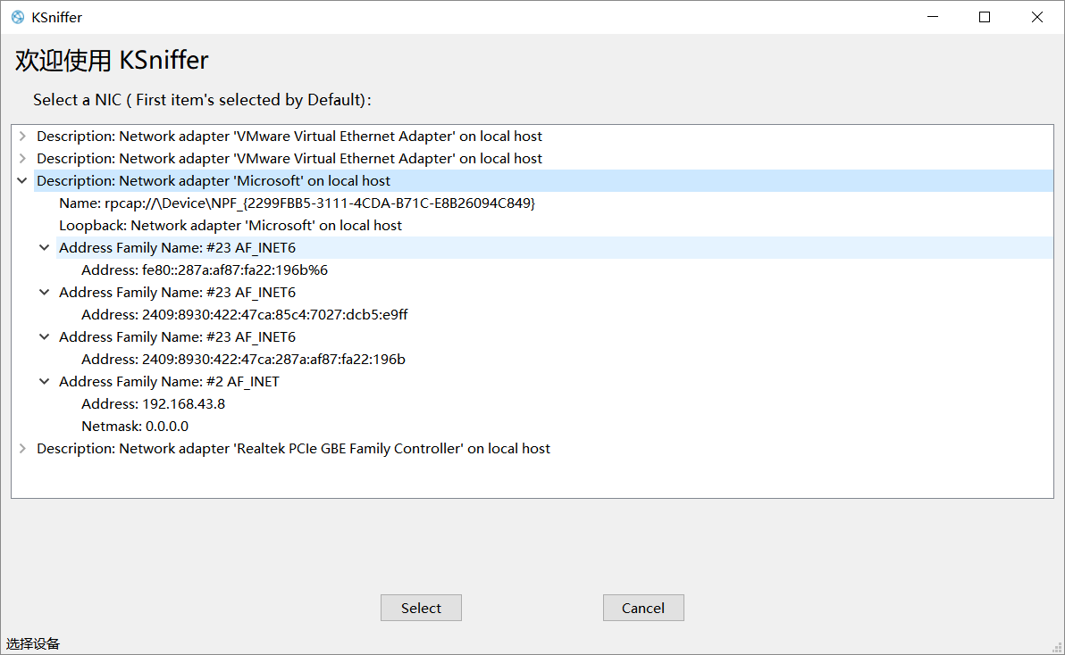Viewport: 1065px width, 655px height.
Task: Collapse the #2 AF_INET address family
Action: click(x=44, y=382)
